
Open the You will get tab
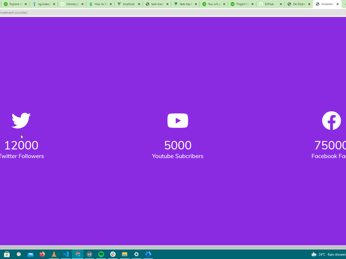(x=213, y=4)
